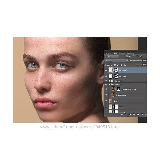Open the Свойства tab

(x=131, y=53)
